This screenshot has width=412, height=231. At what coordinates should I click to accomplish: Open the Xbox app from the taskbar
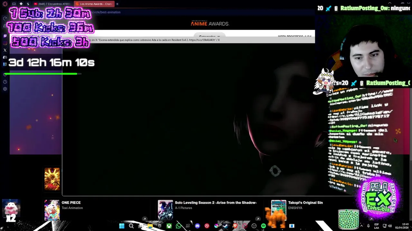tap(169, 226)
